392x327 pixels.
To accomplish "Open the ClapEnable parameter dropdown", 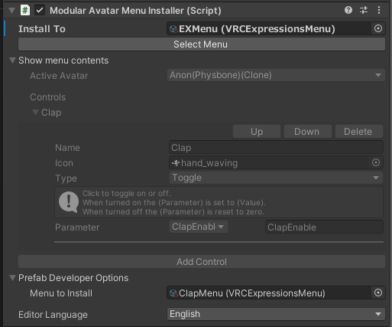I will pyautogui.click(x=199, y=227).
